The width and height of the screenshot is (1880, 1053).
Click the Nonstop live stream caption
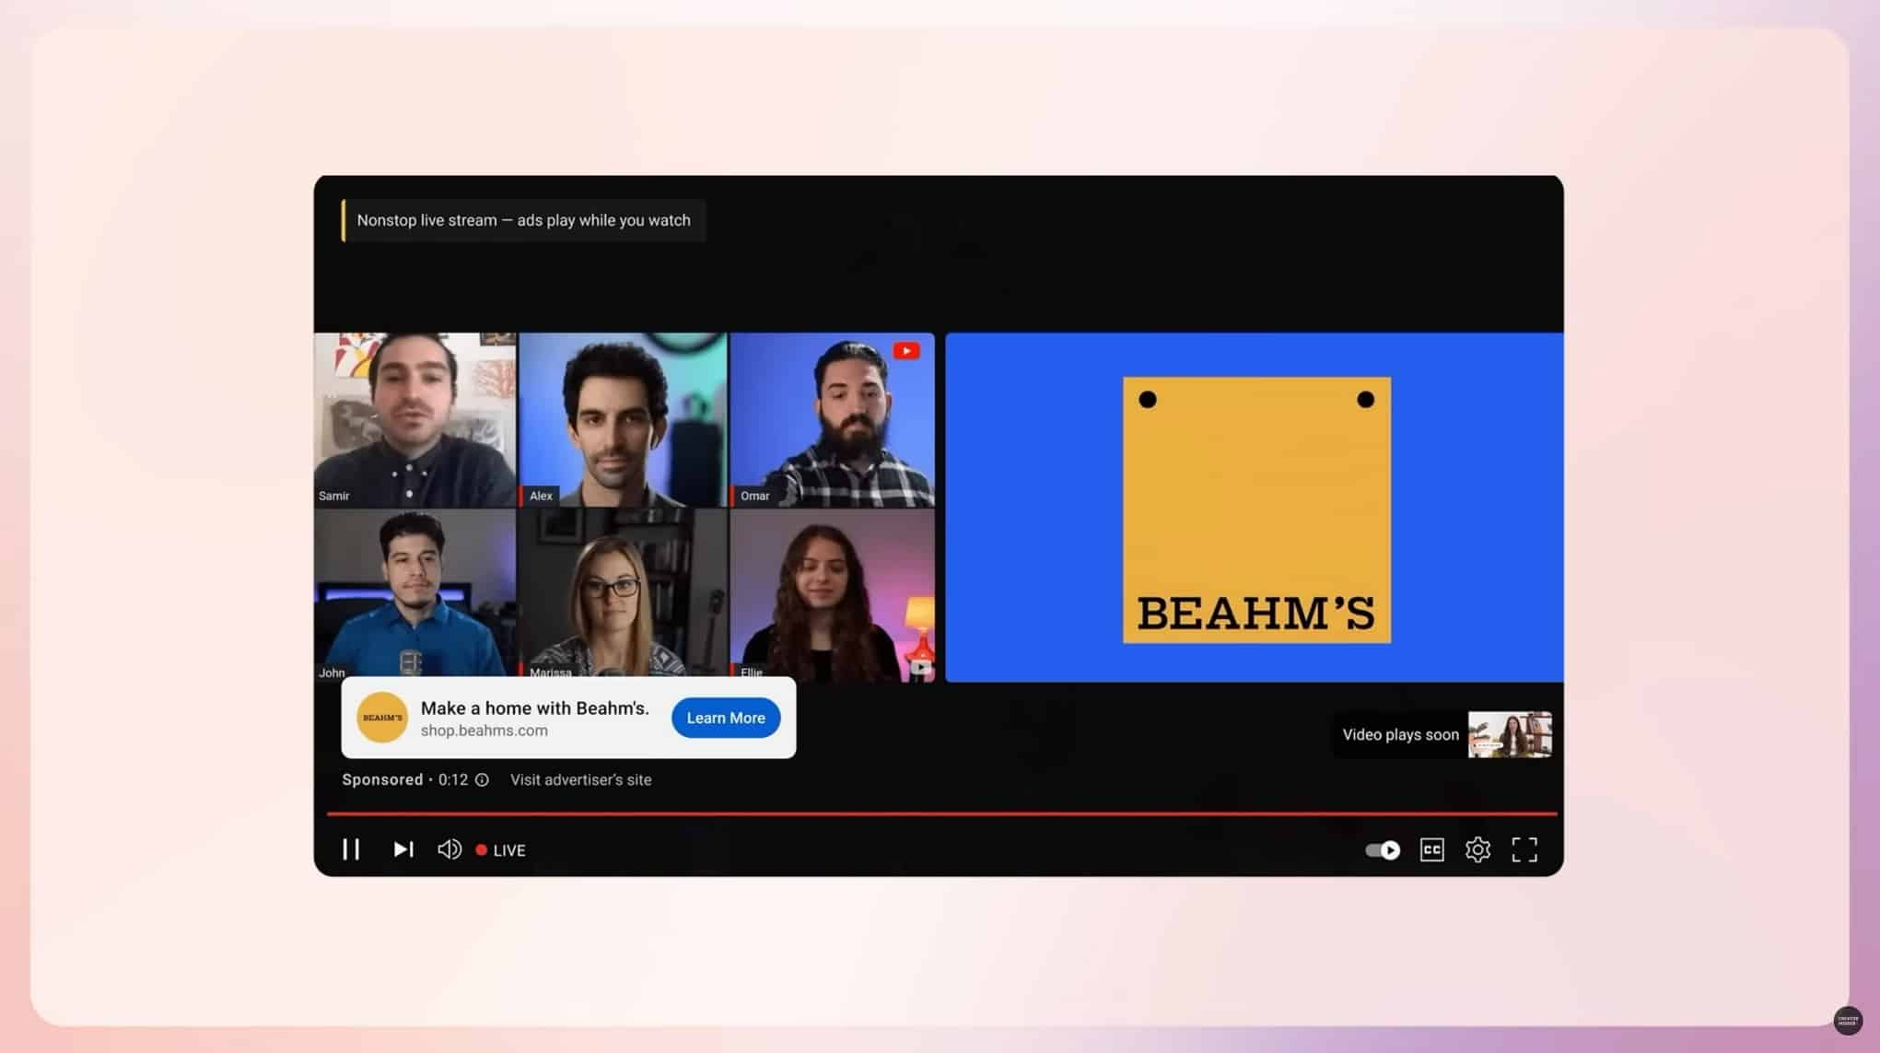click(x=522, y=220)
